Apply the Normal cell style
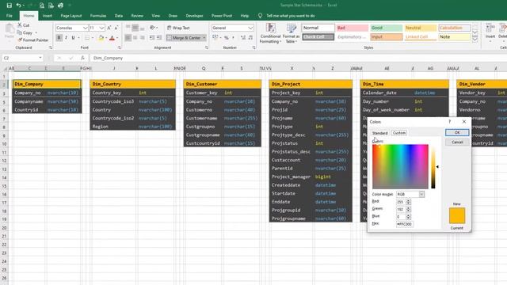Viewport: 507px width, 285px height. coord(318,28)
